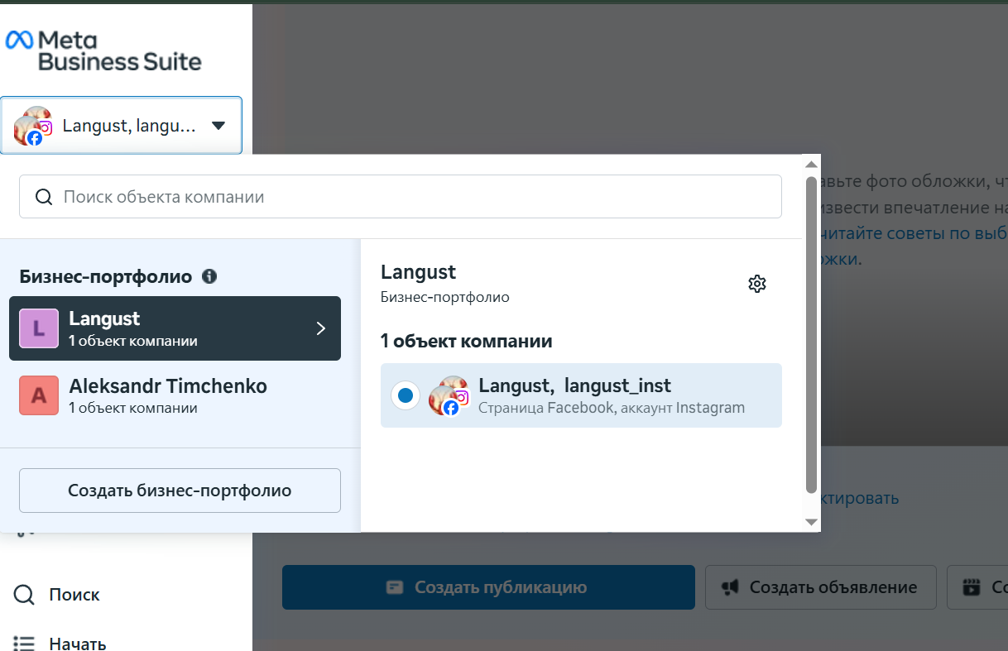Click the magnifier icon in search field
Image resolution: width=1008 pixels, height=651 pixels.
click(x=44, y=198)
